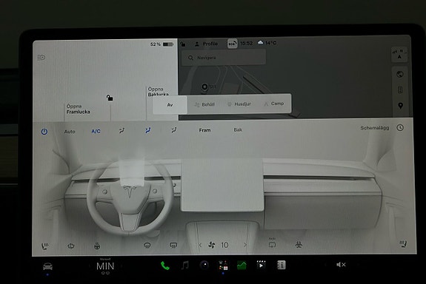Viewport: 426px width, 284px height.
Task: Tap the map pin charging locations icon
Action: pyautogui.click(x=401, y=106)
